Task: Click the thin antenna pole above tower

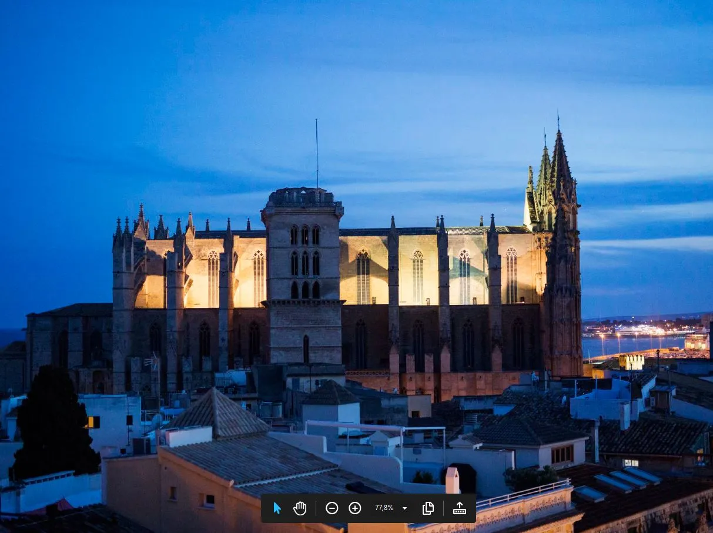Action: click(x=317, y=153)
